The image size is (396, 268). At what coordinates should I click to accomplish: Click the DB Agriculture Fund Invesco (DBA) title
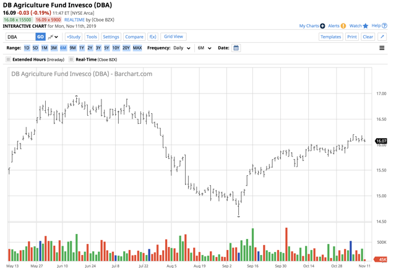click(58, 5)
